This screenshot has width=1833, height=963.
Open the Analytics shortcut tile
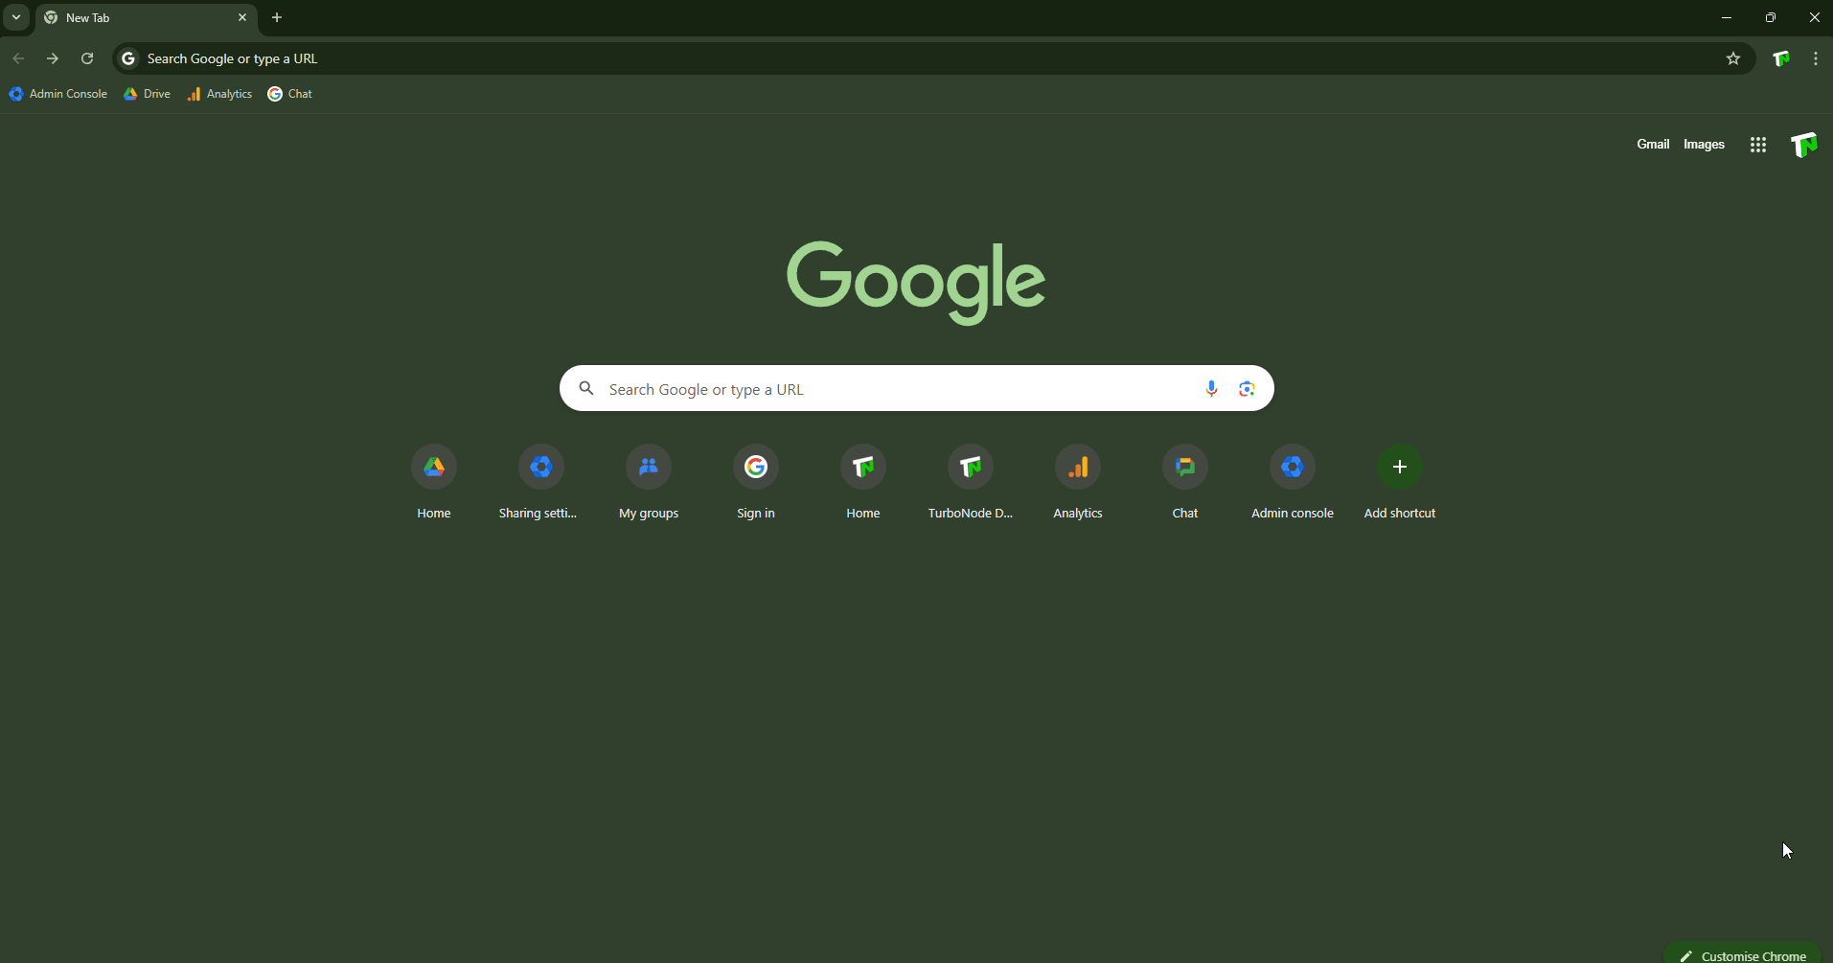[x=1078, y=482]
